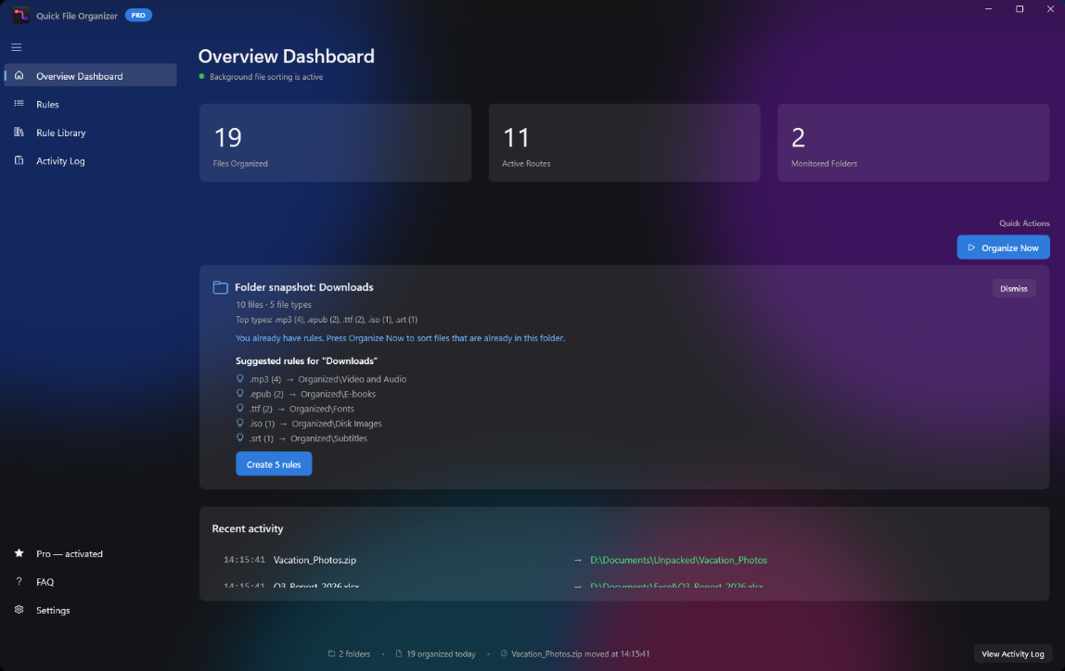Click the gear icon beside Settings
Image resolution: width=1065 pixels, height=671 pixels.
[19, 610]
